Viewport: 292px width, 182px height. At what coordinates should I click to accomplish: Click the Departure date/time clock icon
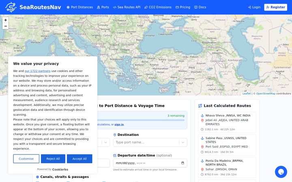tap(115, 155)
